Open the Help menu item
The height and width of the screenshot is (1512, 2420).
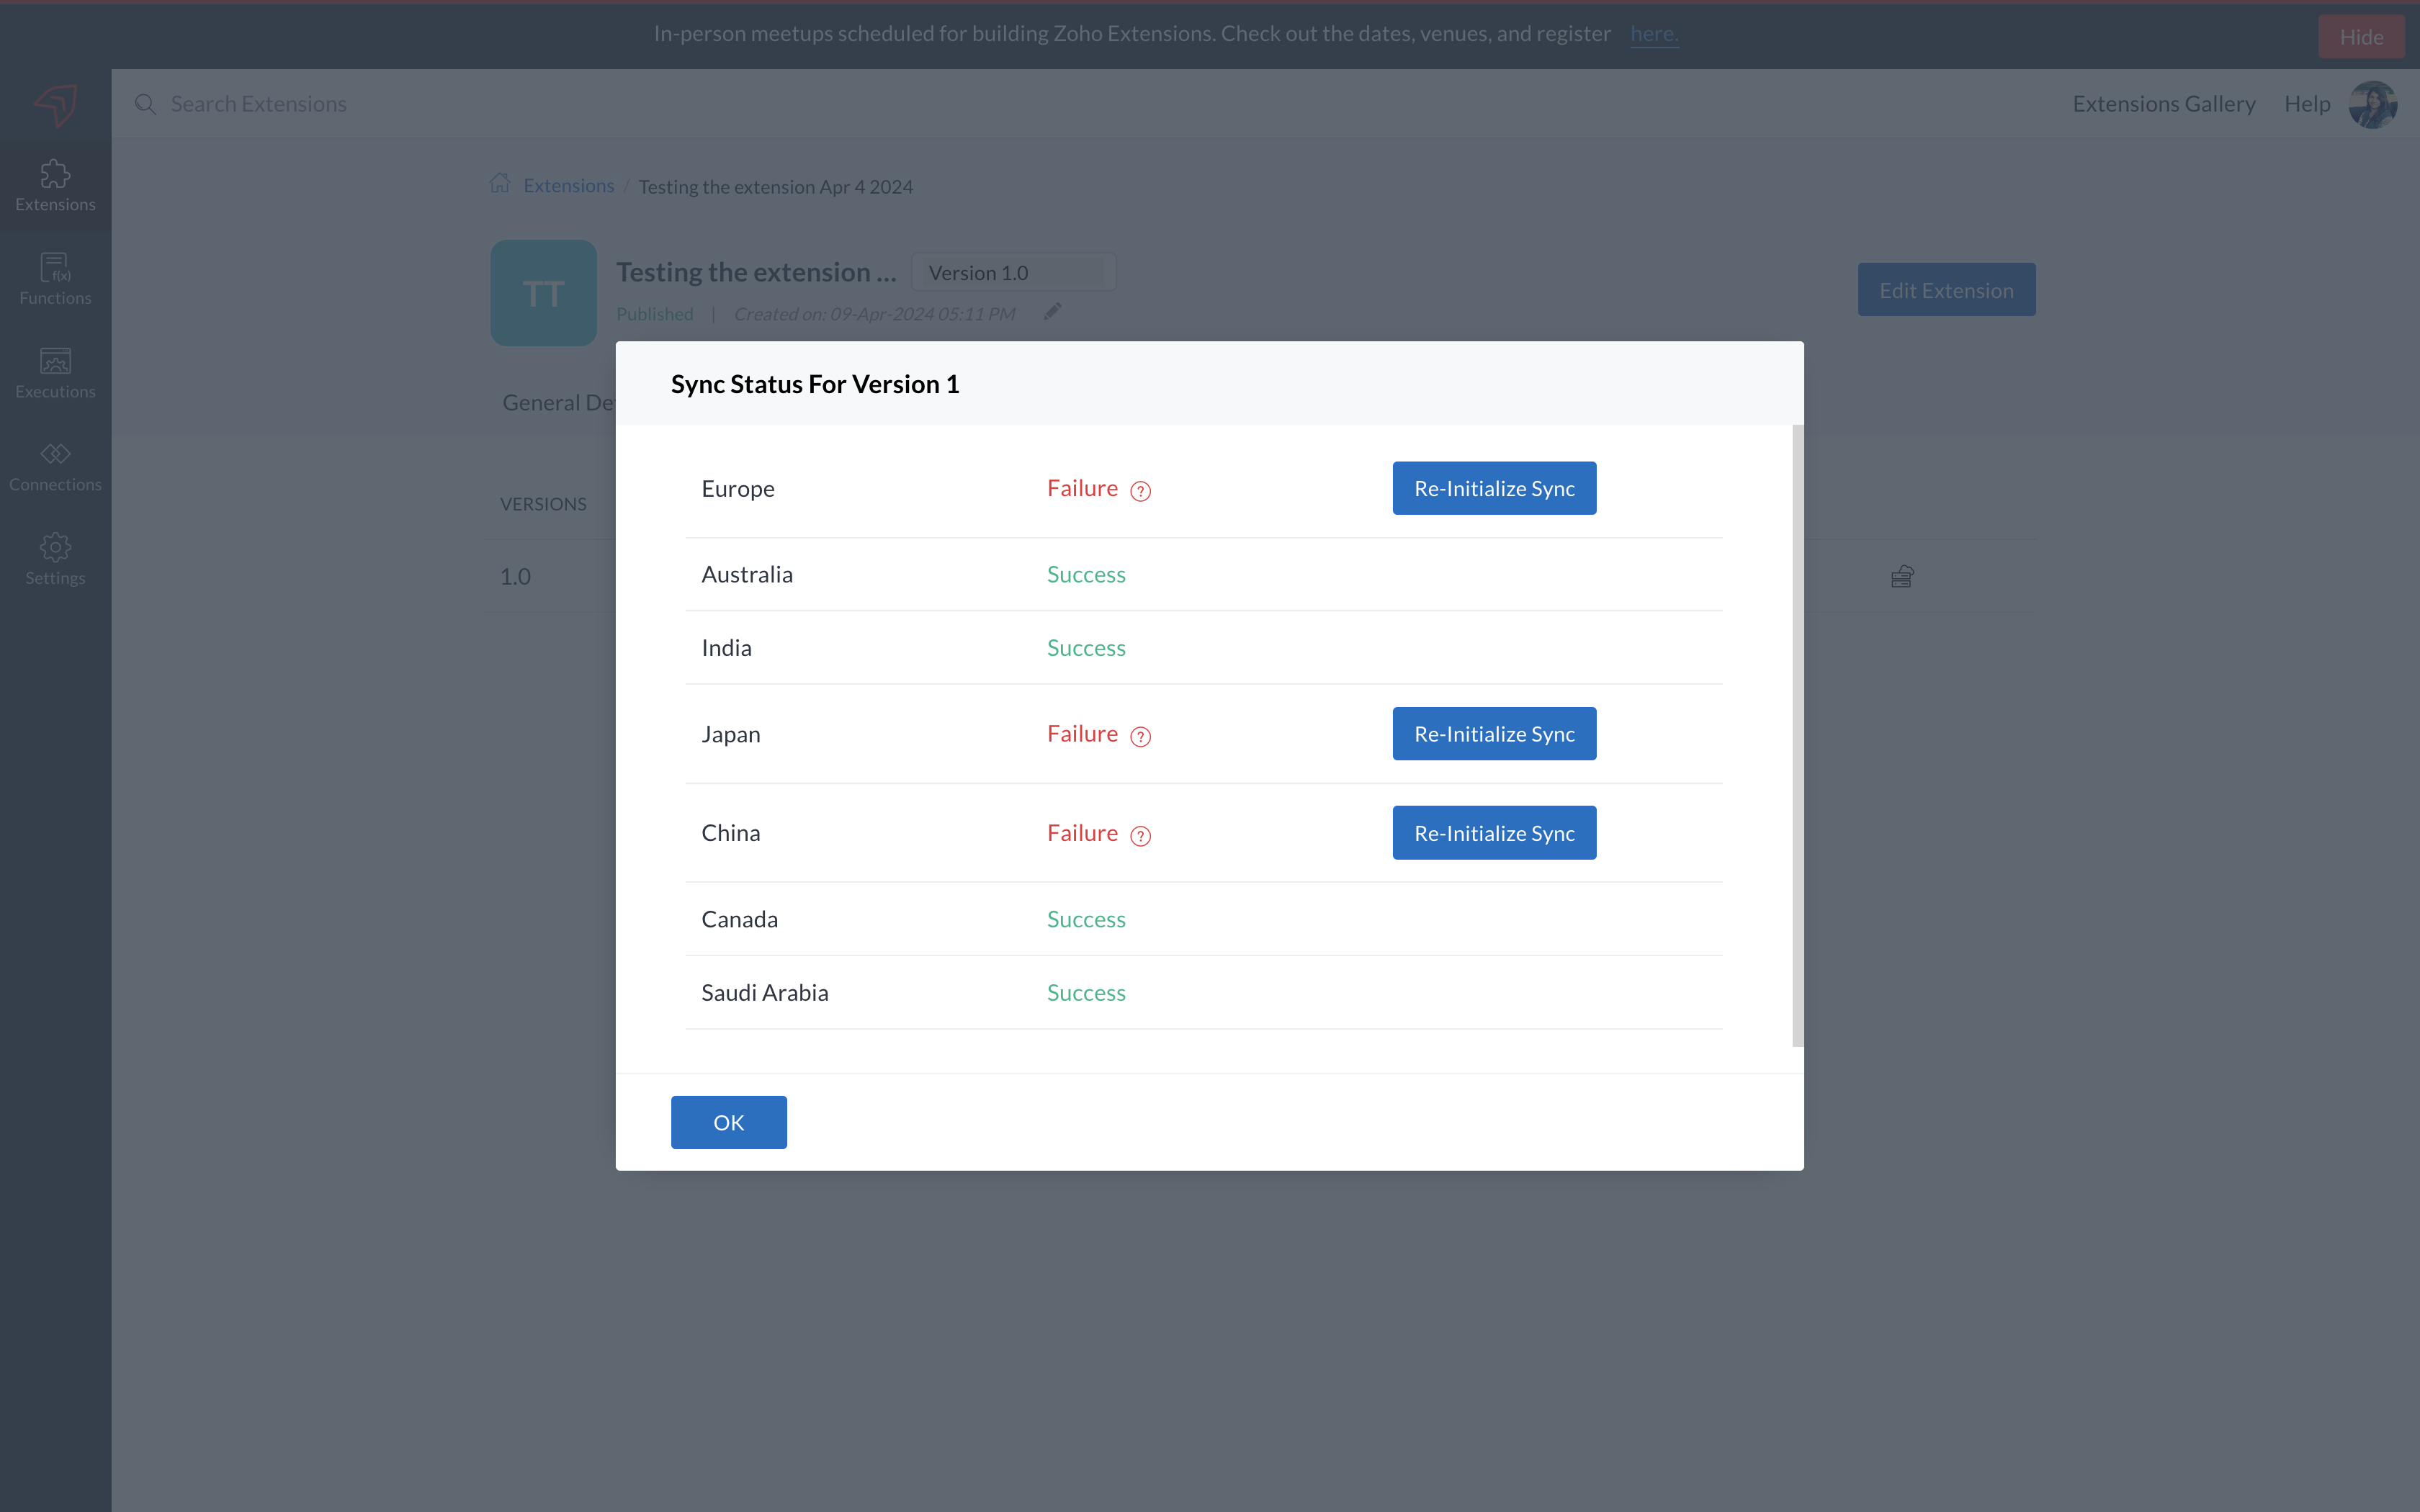tap(2306, 103)
